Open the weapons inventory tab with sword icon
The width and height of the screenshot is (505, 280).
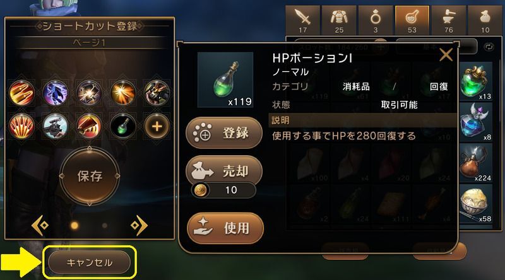click(x=302, y=20)
